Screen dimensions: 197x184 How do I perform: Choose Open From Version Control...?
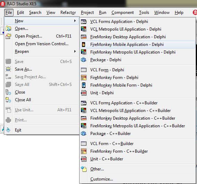click(x=42, y=44)
